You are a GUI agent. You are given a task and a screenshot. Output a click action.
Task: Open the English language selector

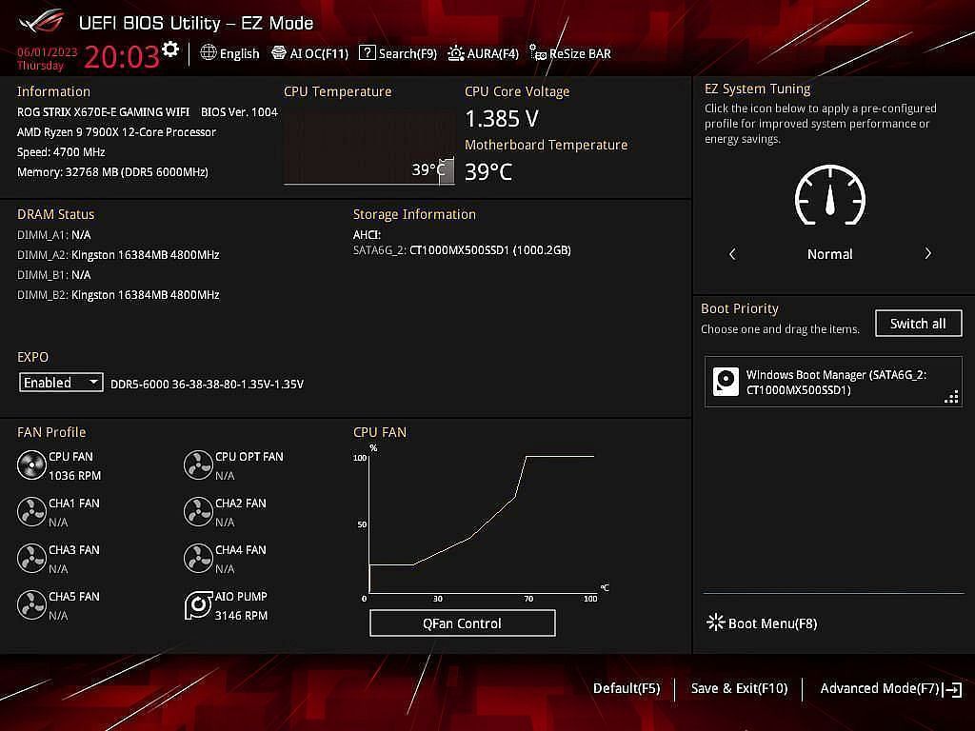tap(229, 53)
